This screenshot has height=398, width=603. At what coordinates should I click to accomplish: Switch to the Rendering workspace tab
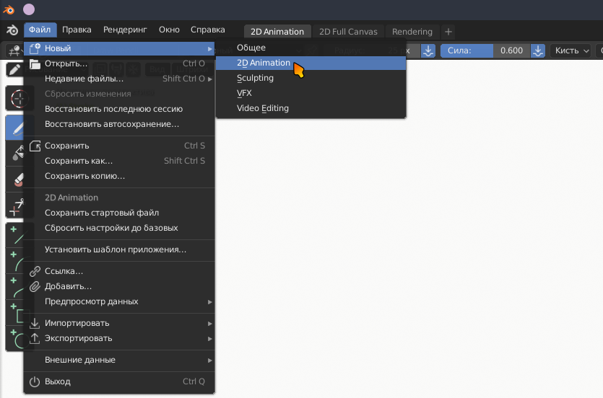point(412,32)
